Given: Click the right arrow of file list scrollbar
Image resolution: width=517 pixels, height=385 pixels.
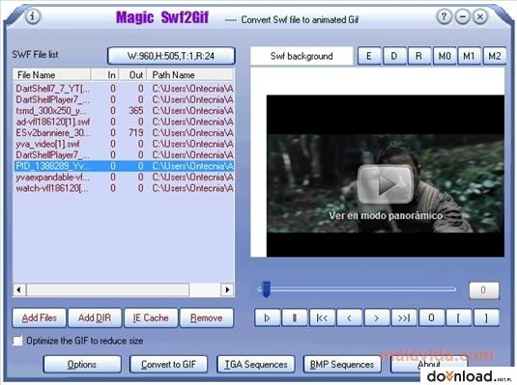Looking at the screenshot, I should point(227,289).
